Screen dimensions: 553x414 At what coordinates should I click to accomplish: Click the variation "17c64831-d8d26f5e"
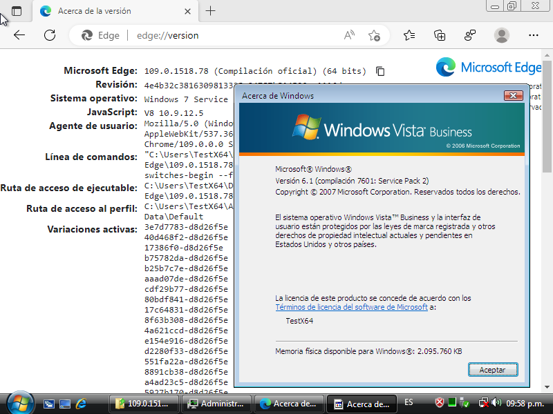click(x=186, y=310)
